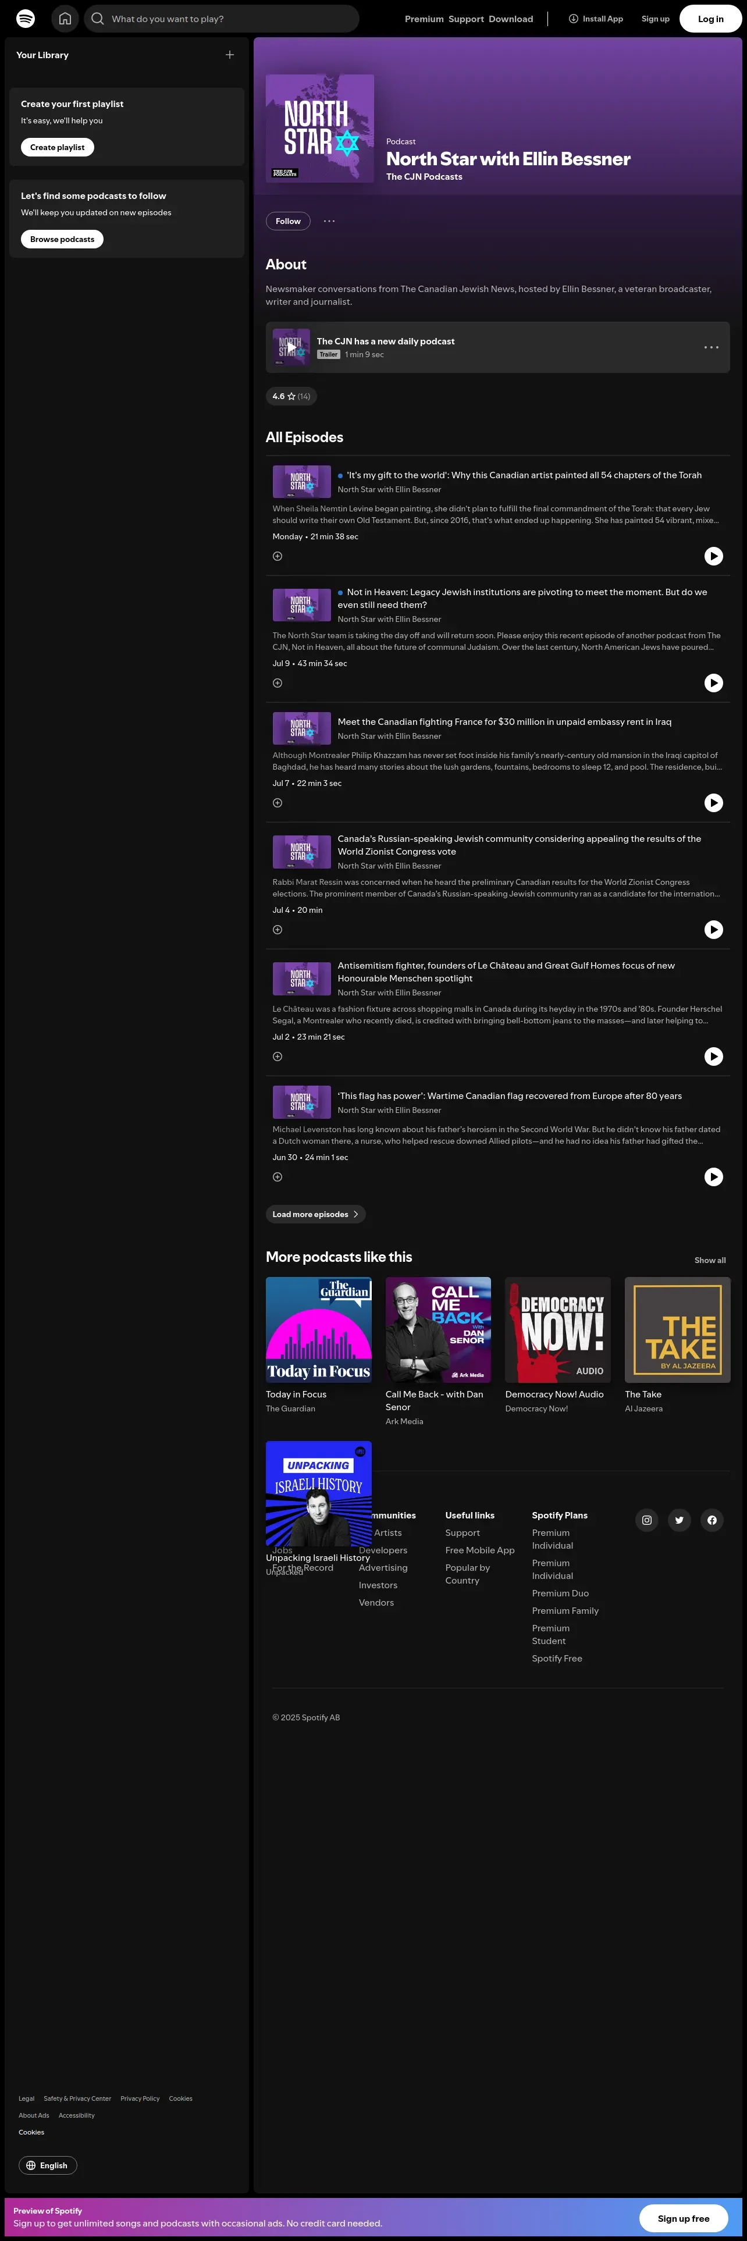Open Democracy Now! Audio podcast cover
The height and width of the screenshot is (2241, 747).
(559, 1330)
